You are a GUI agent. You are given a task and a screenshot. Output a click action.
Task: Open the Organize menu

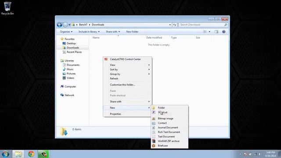point(66,32)
